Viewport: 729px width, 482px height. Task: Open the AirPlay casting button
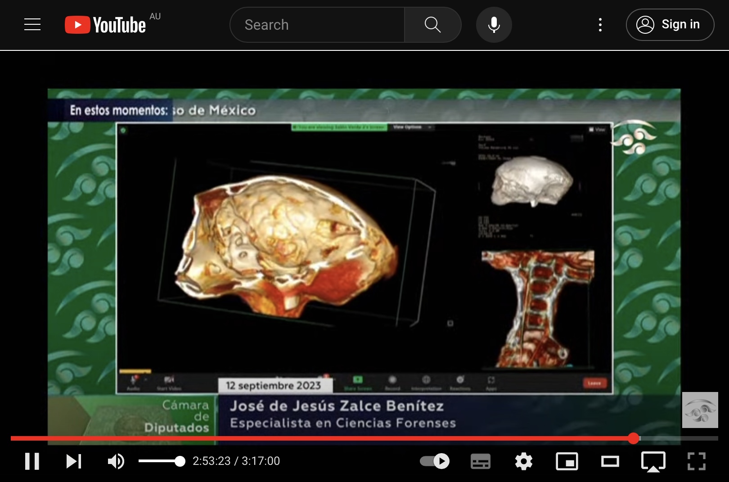point(653,462)
